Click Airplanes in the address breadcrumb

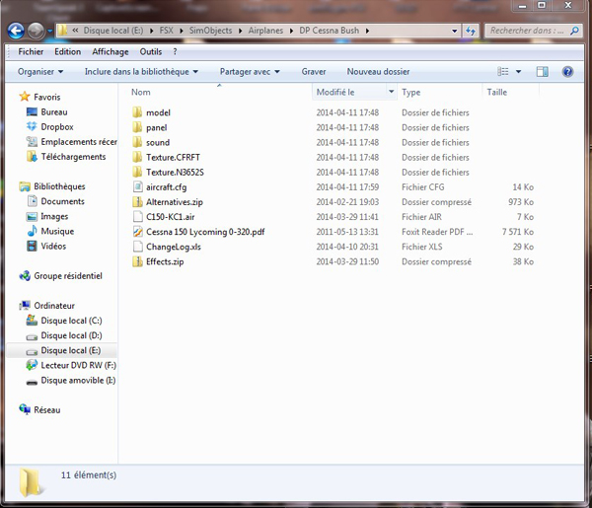(x=265, y=31)
